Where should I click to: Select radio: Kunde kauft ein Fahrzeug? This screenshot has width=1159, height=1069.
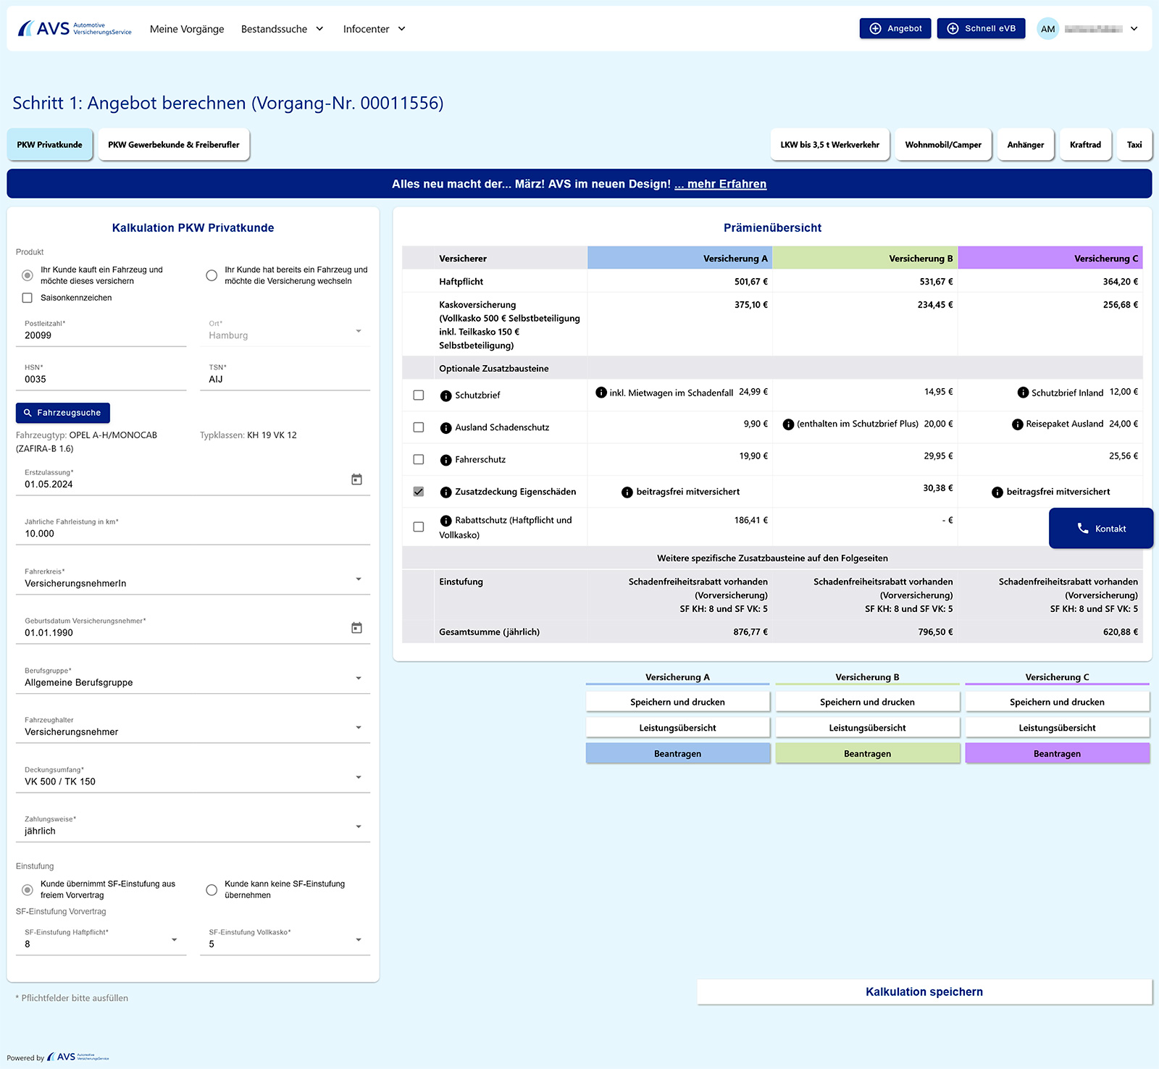point(28,275)
